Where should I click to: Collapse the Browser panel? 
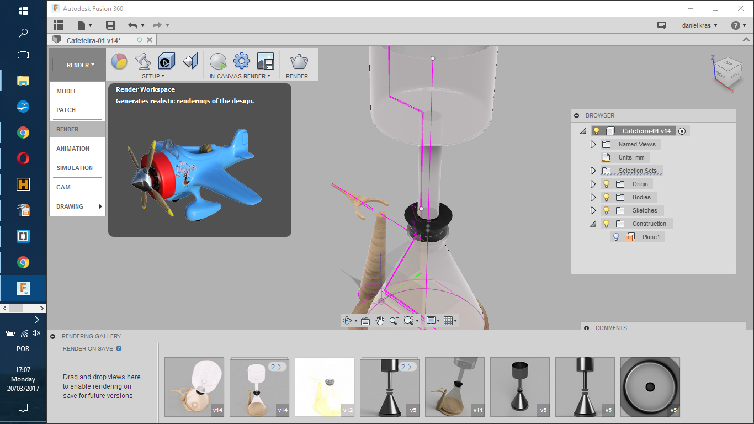coord(577,115)
